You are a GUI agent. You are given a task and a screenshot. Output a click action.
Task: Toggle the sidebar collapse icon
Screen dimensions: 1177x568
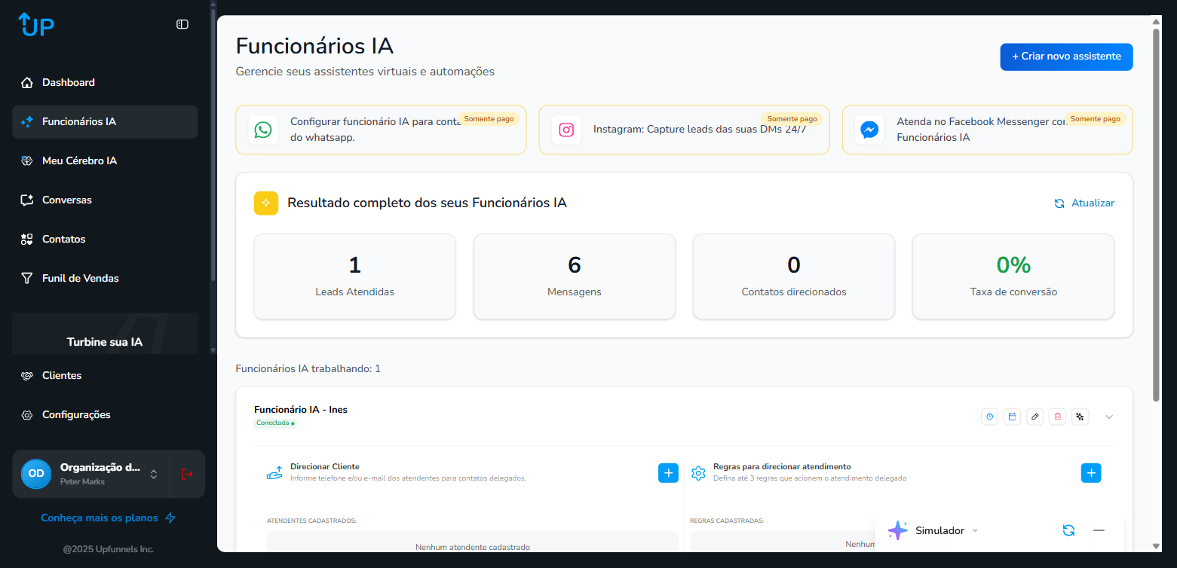pos(182,24)
